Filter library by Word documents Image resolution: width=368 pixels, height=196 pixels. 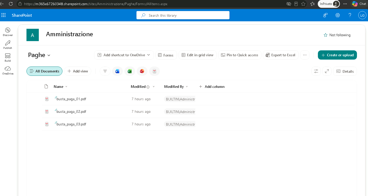[117, 71]
